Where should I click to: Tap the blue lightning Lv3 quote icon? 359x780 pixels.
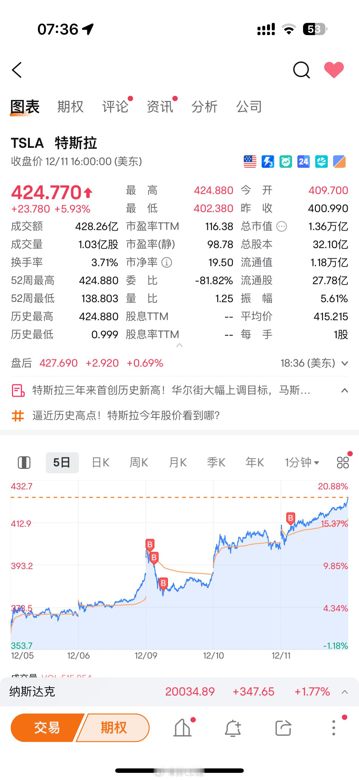tap(268, 162)
